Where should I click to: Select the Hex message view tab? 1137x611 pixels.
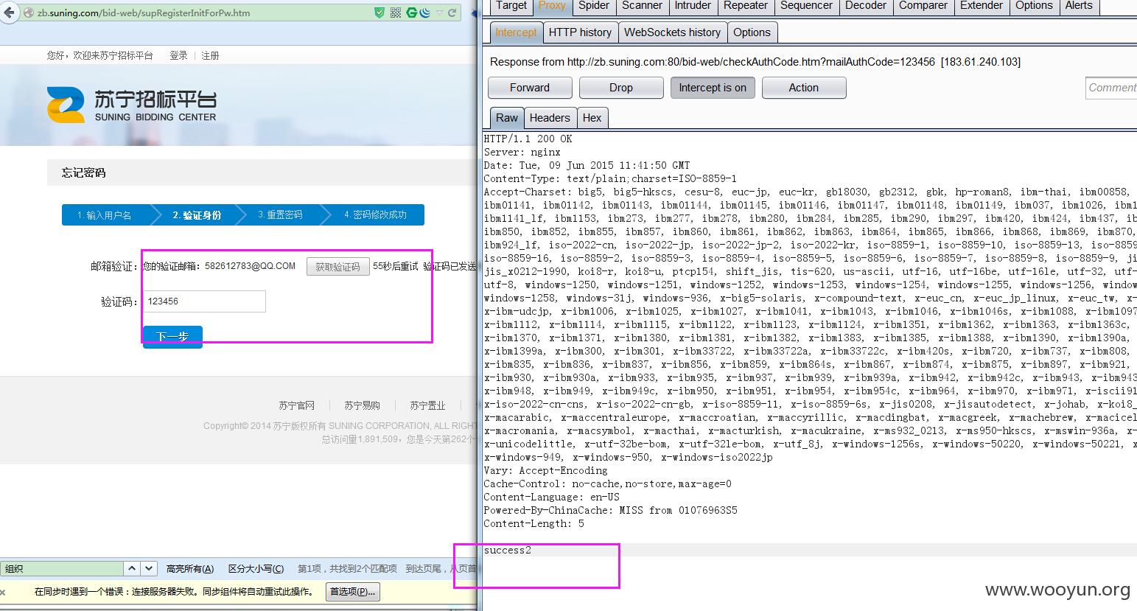point(592,118)
